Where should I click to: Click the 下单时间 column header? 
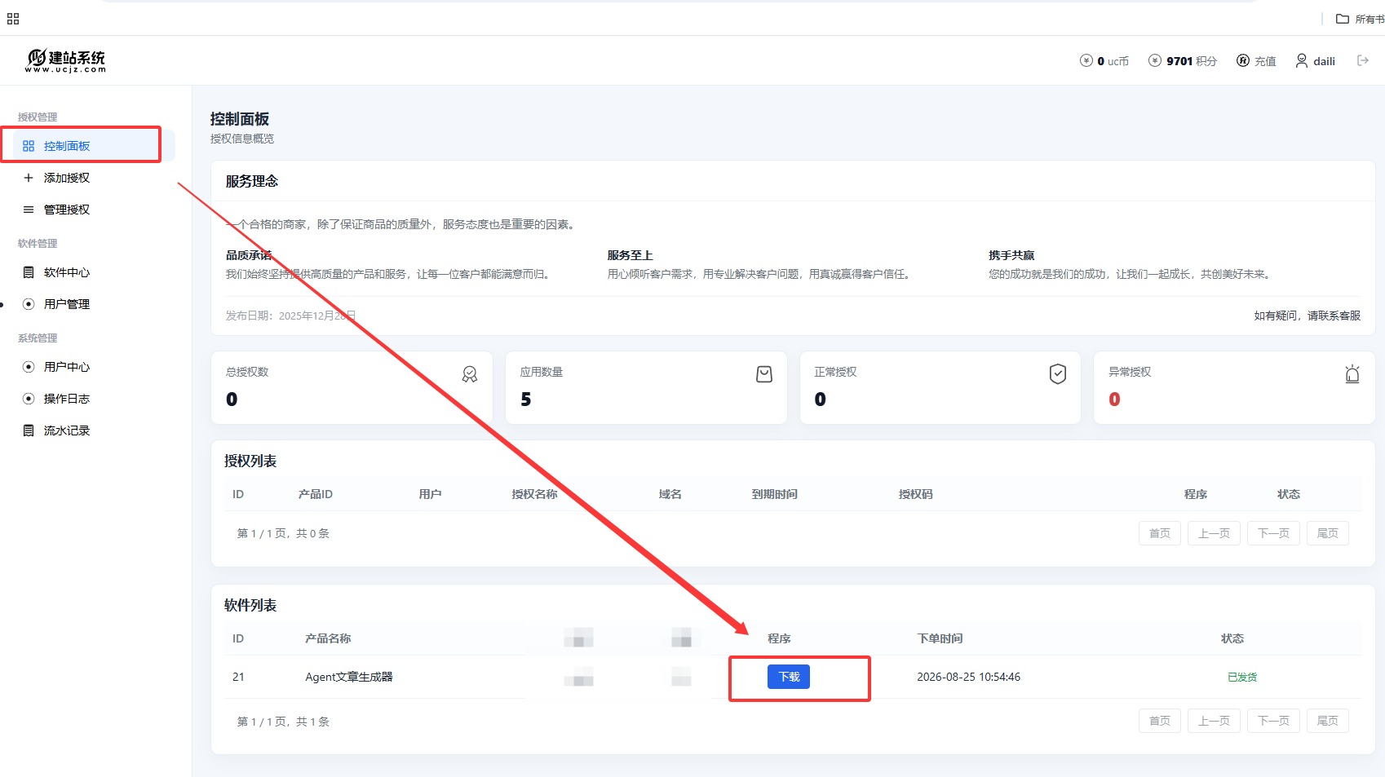[940, 638]
